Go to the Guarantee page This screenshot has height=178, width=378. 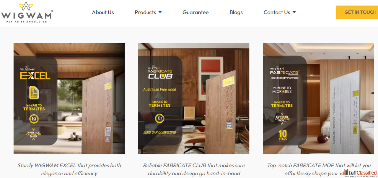coord(195,12)
